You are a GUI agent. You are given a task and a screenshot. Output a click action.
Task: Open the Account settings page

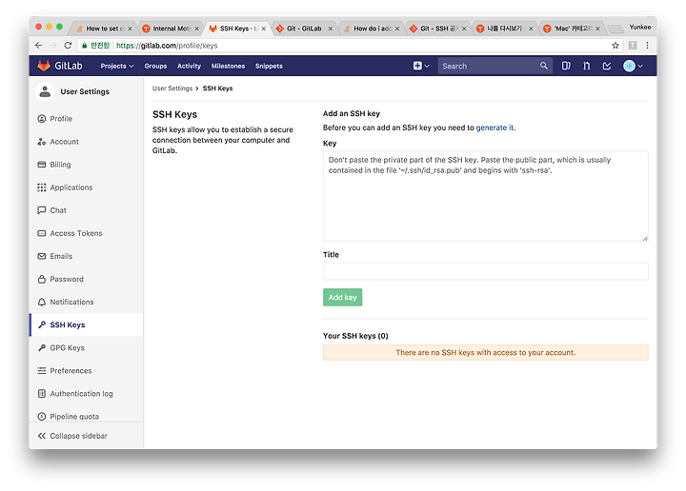pyautogui.click(x=64, y=142)
